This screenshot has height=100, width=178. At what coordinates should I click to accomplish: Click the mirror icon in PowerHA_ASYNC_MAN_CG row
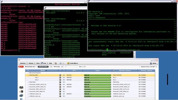click(x=60, y=87)
